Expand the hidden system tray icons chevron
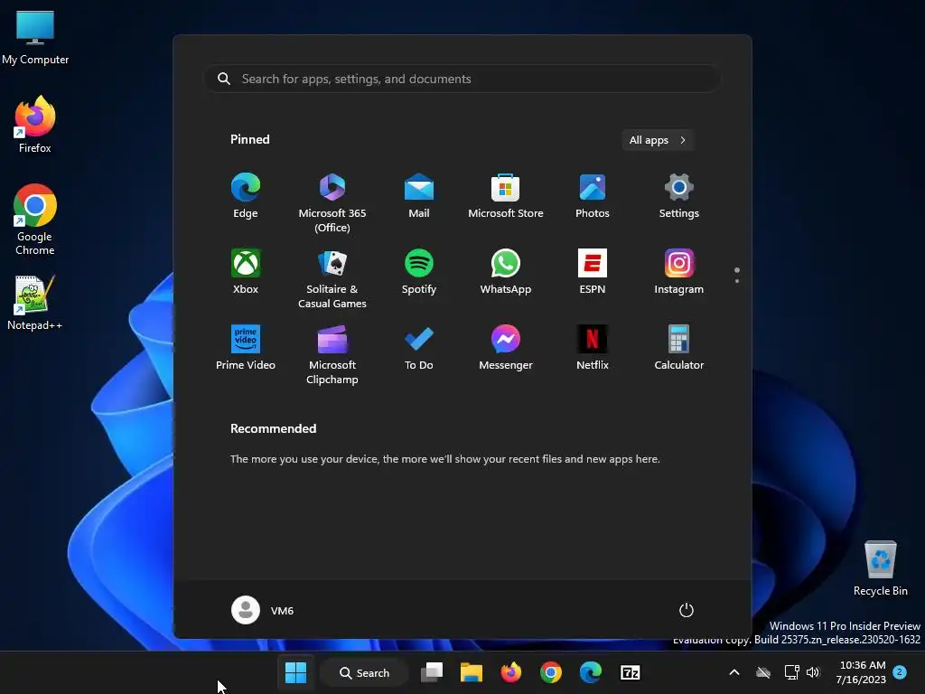The height and width of the screenshot is (694, 925). 733,672
